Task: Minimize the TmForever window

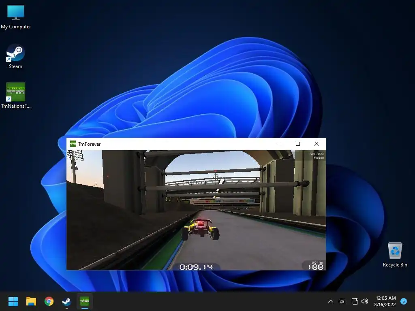Action: 280,144
